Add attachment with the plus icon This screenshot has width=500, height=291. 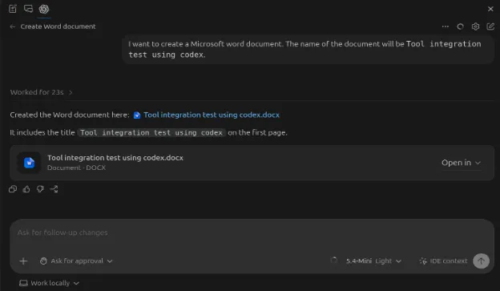[23, 261]
